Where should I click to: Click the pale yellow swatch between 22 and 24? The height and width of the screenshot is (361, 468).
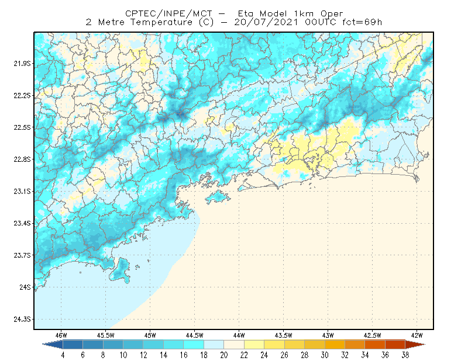tap(254, 345)
